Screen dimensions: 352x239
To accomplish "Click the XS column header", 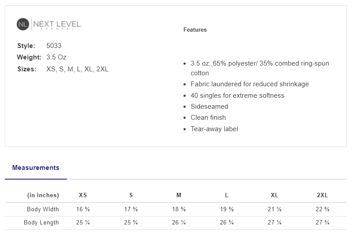I will [x=83, y=195].
